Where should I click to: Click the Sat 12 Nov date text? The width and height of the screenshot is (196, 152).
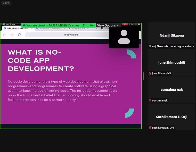coord(11,24)
